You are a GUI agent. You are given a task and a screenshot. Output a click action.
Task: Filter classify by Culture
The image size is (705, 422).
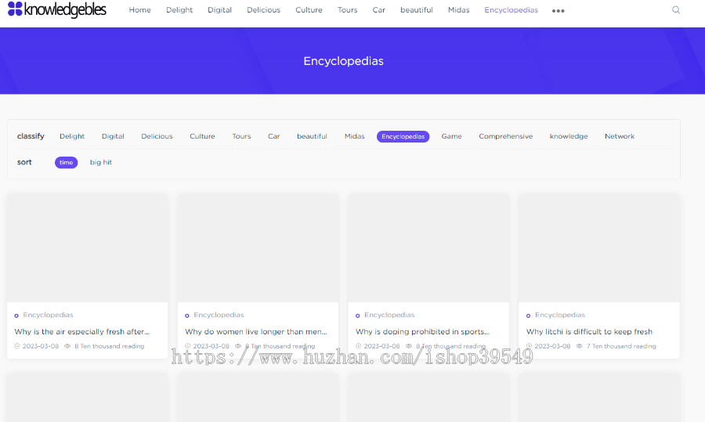202,136
